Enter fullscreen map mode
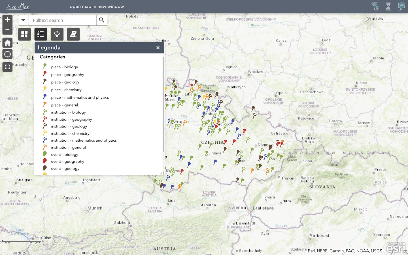This screenshot has width=408, height=255. pos(7,67)
